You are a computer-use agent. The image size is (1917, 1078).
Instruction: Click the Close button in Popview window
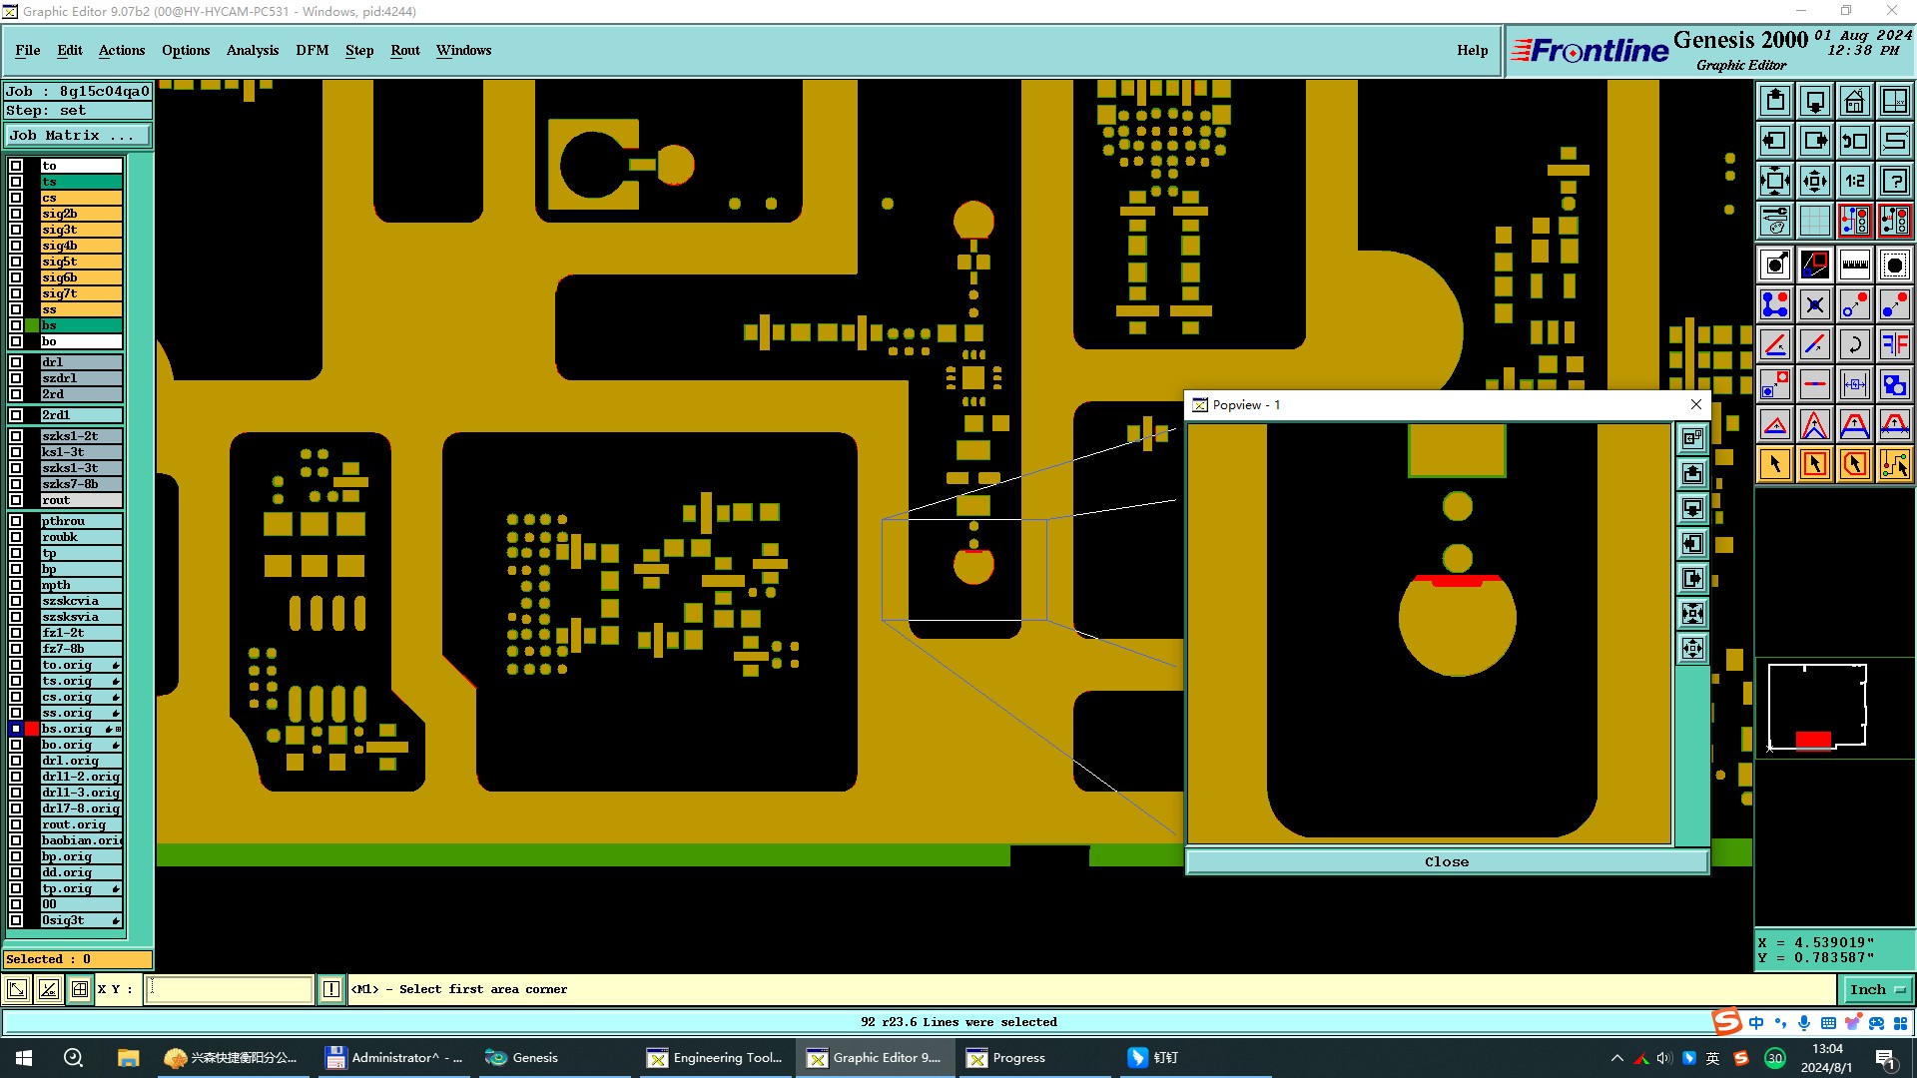1447,862
